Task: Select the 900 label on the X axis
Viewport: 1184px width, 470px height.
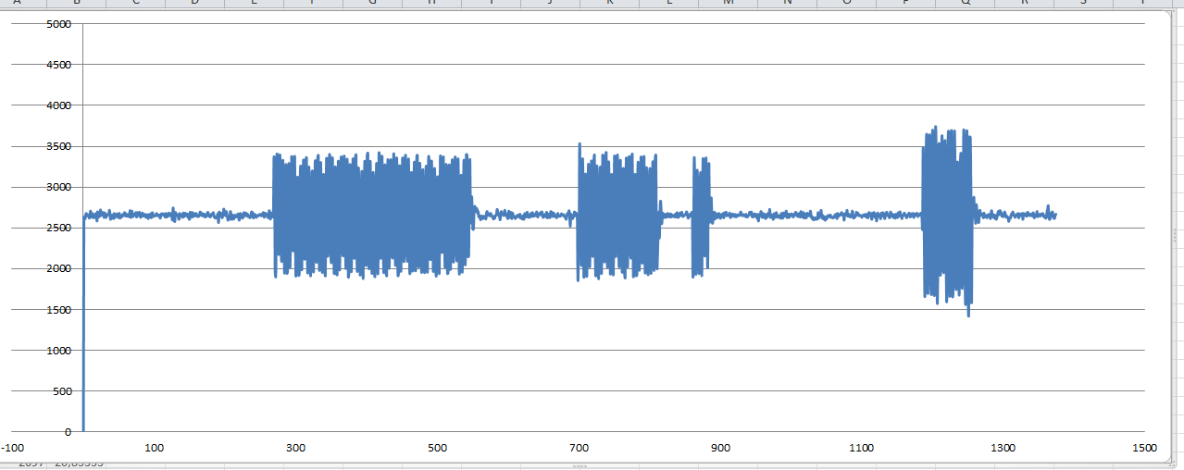Action: (720, 448)
